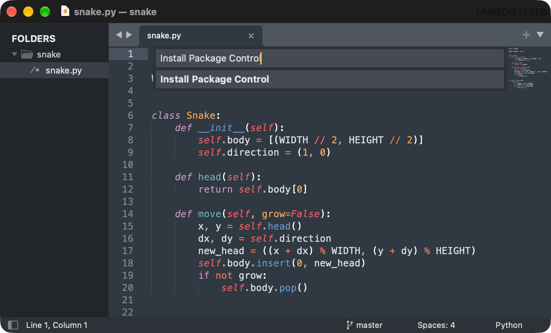Viewport: 551px width, 333px height.
Task: Click the command palette input field
Action: (330, 58)
